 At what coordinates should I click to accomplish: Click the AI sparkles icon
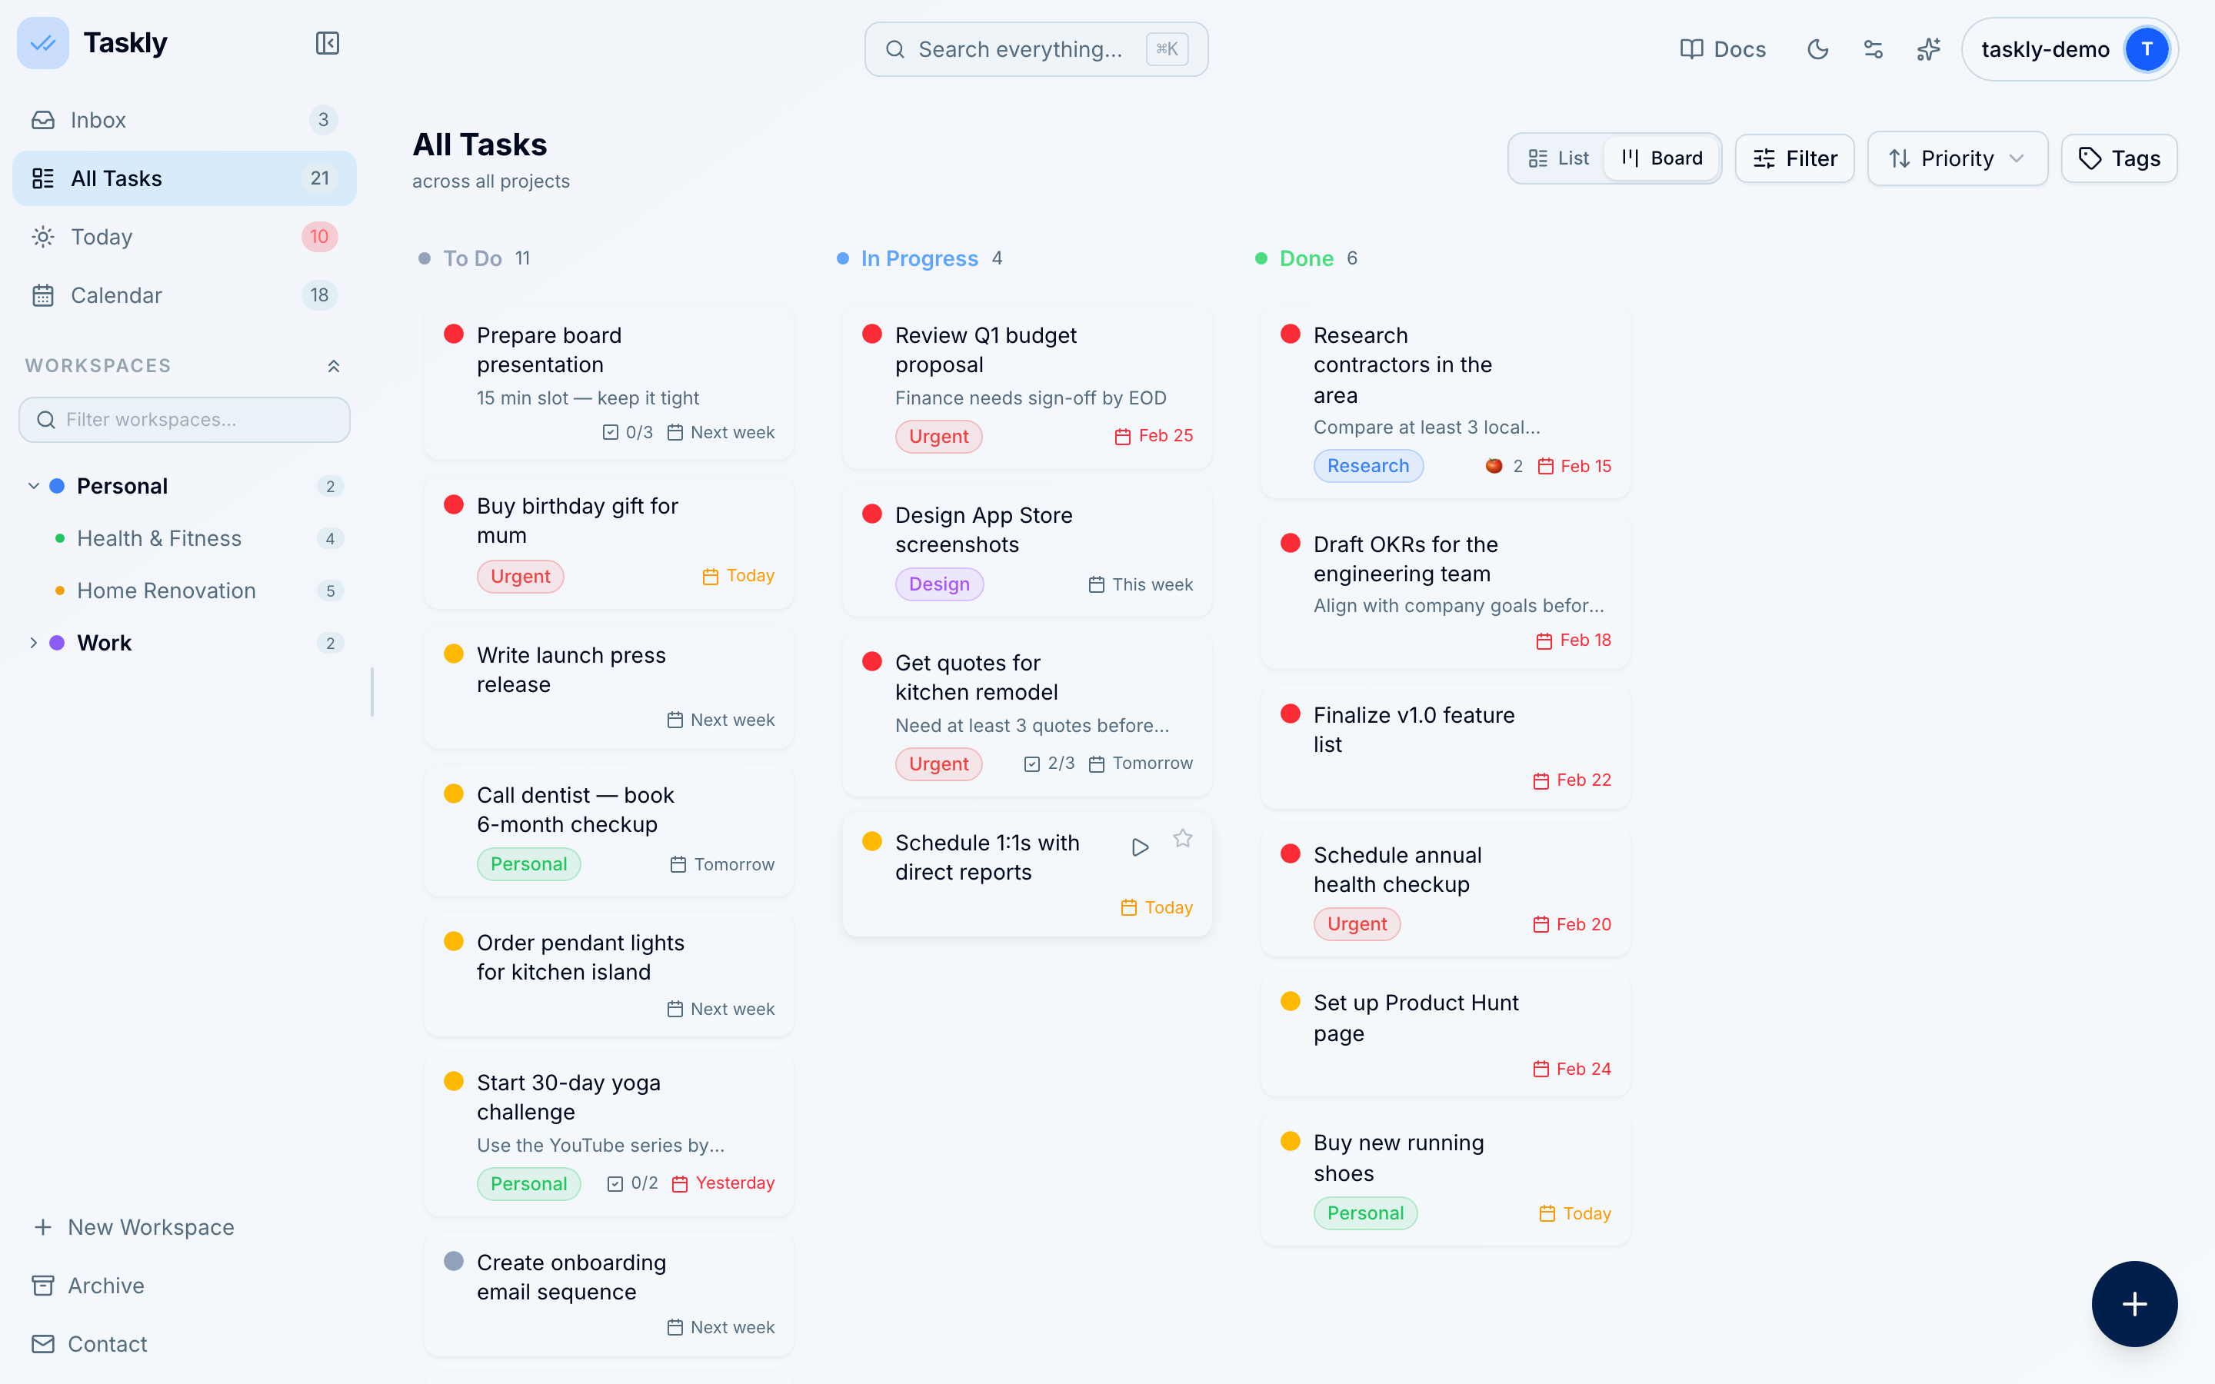coord(1929,49)
